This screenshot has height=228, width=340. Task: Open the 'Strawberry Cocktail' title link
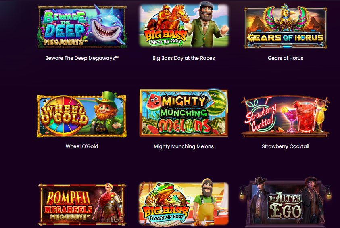[x=286, y=146]
